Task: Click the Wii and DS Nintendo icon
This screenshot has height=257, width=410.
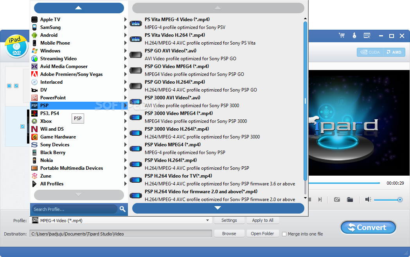Action: pyautogui.click(x=34, y=129)
